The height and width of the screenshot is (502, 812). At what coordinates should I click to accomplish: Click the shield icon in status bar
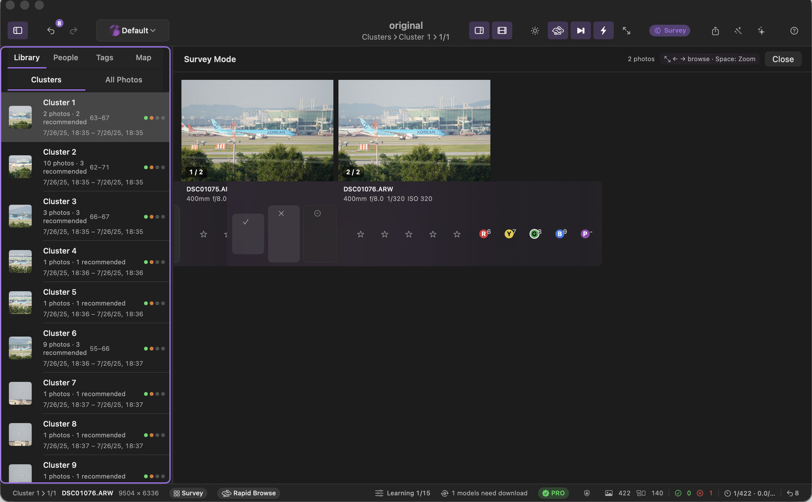coord(587,493)
